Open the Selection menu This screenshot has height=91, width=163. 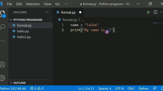tap(33, 4)
